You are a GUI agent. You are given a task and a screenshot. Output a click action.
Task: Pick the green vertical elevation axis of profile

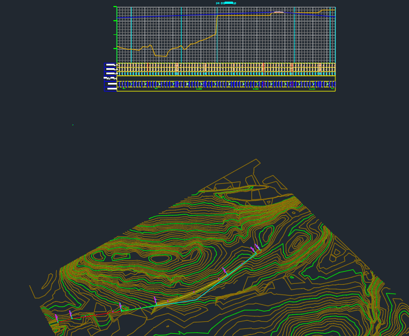tap(117, 34)
